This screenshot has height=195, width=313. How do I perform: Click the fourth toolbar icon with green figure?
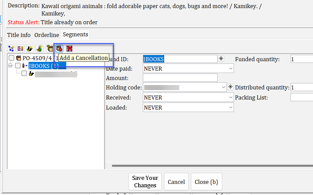pos(39,48)
